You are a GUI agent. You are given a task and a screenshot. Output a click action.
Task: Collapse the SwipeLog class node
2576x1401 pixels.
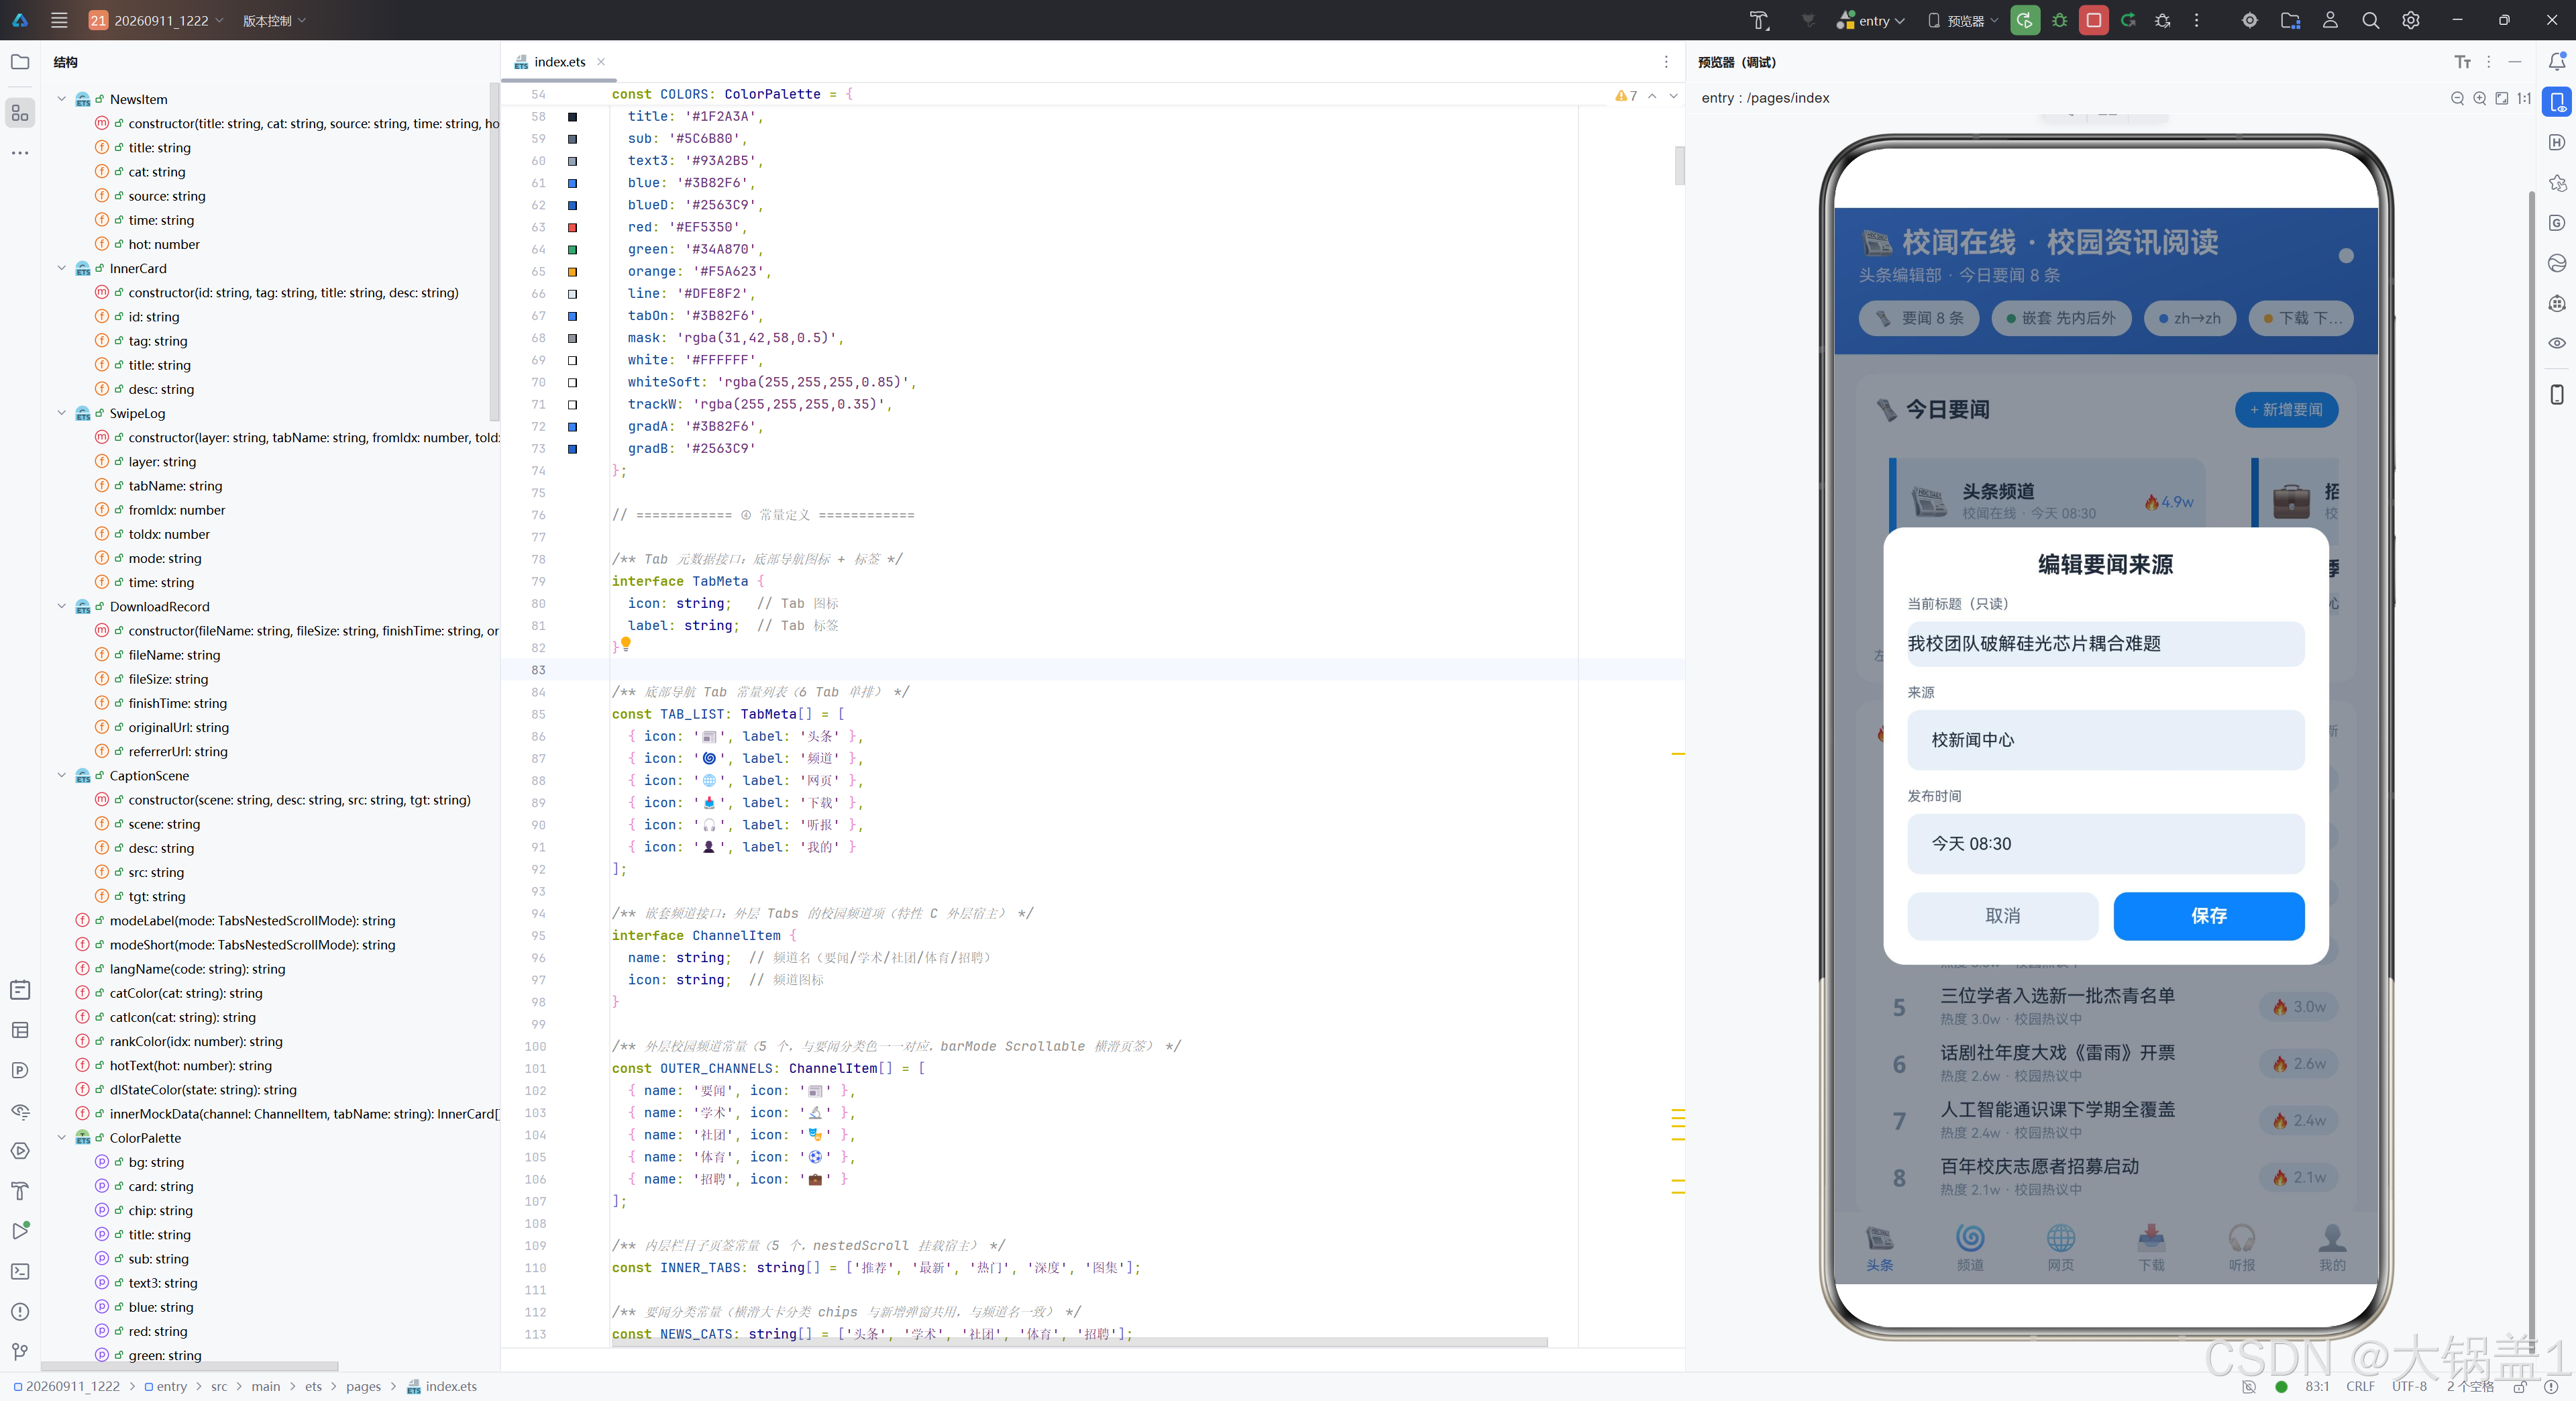(x=62, y=413)
